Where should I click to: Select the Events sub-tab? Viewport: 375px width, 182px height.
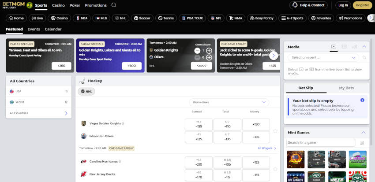34,29
